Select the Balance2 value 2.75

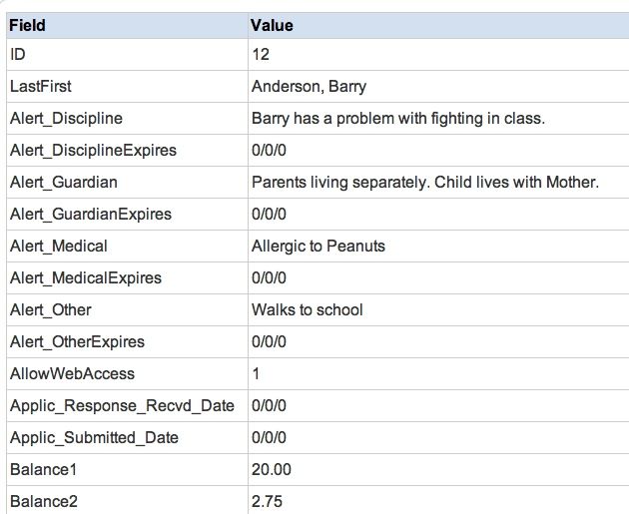click(x=268, y=502)
